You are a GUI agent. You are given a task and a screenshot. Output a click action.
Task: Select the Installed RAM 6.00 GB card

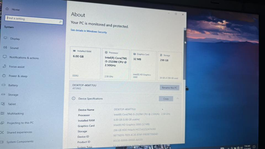click(85, 63)
